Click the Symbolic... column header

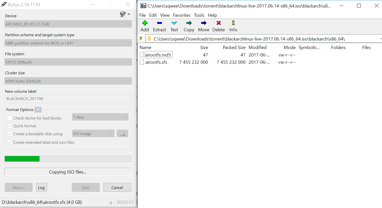click(309, 47)
